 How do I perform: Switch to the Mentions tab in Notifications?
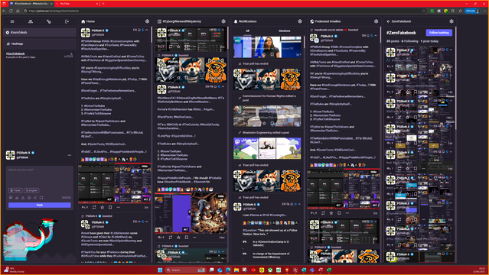pyautogui.click(x=284, y=31)
